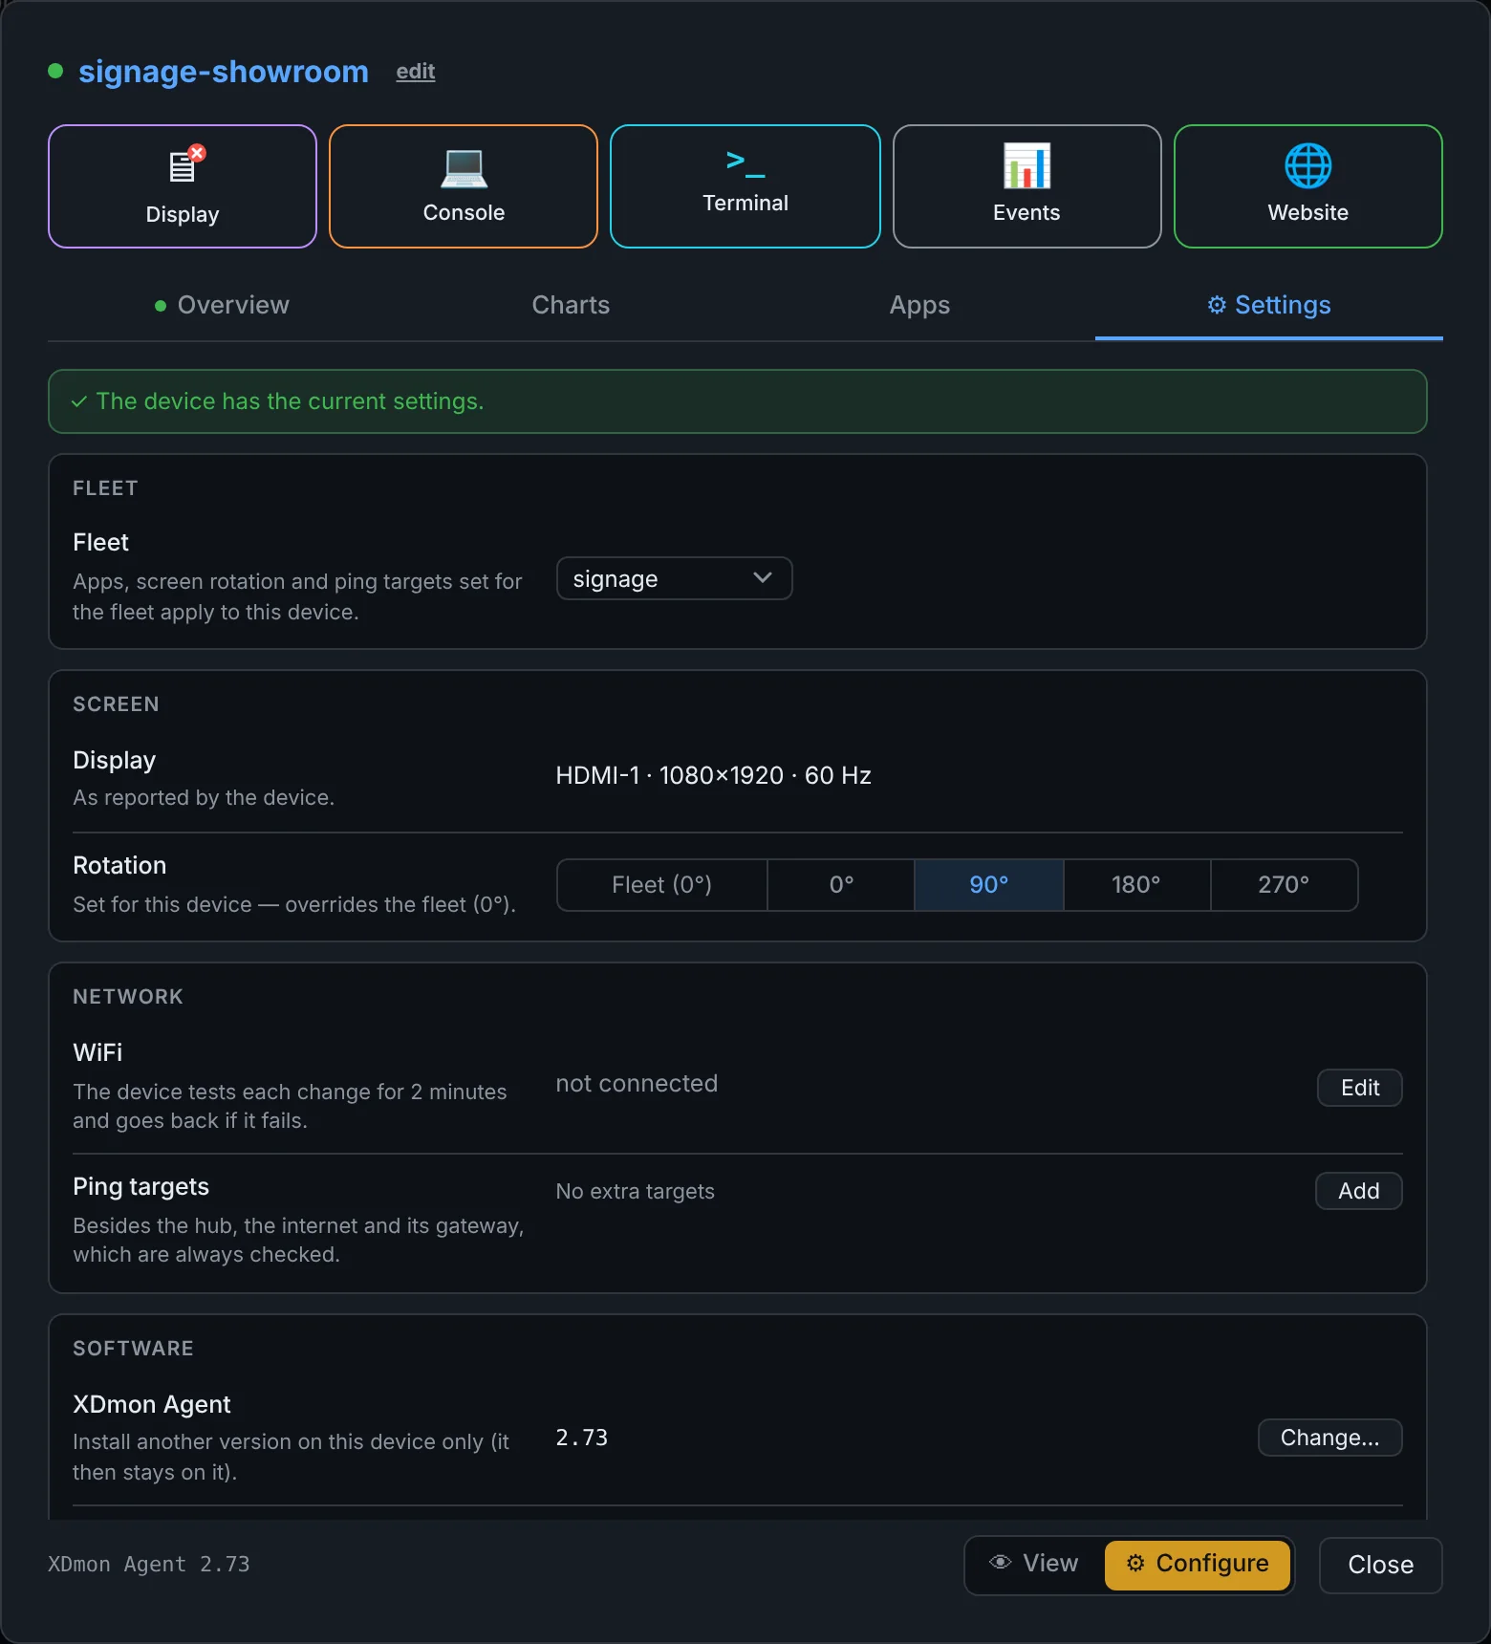The width and height of the screenshot is (1491, 1644).
Task: Click the signage-showroom device name
Action: 224,72
